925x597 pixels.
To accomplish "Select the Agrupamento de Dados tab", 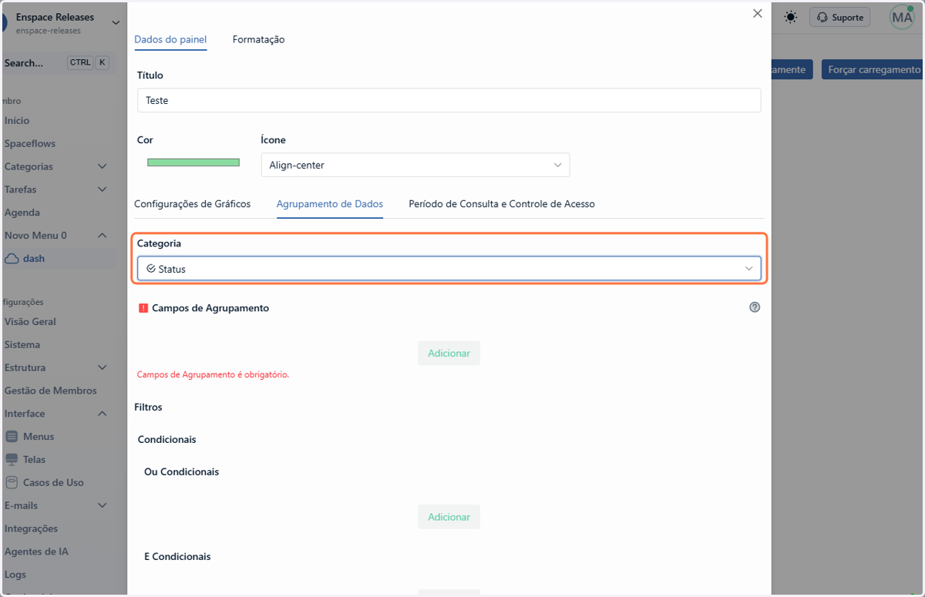I will (x=330, y=204).
